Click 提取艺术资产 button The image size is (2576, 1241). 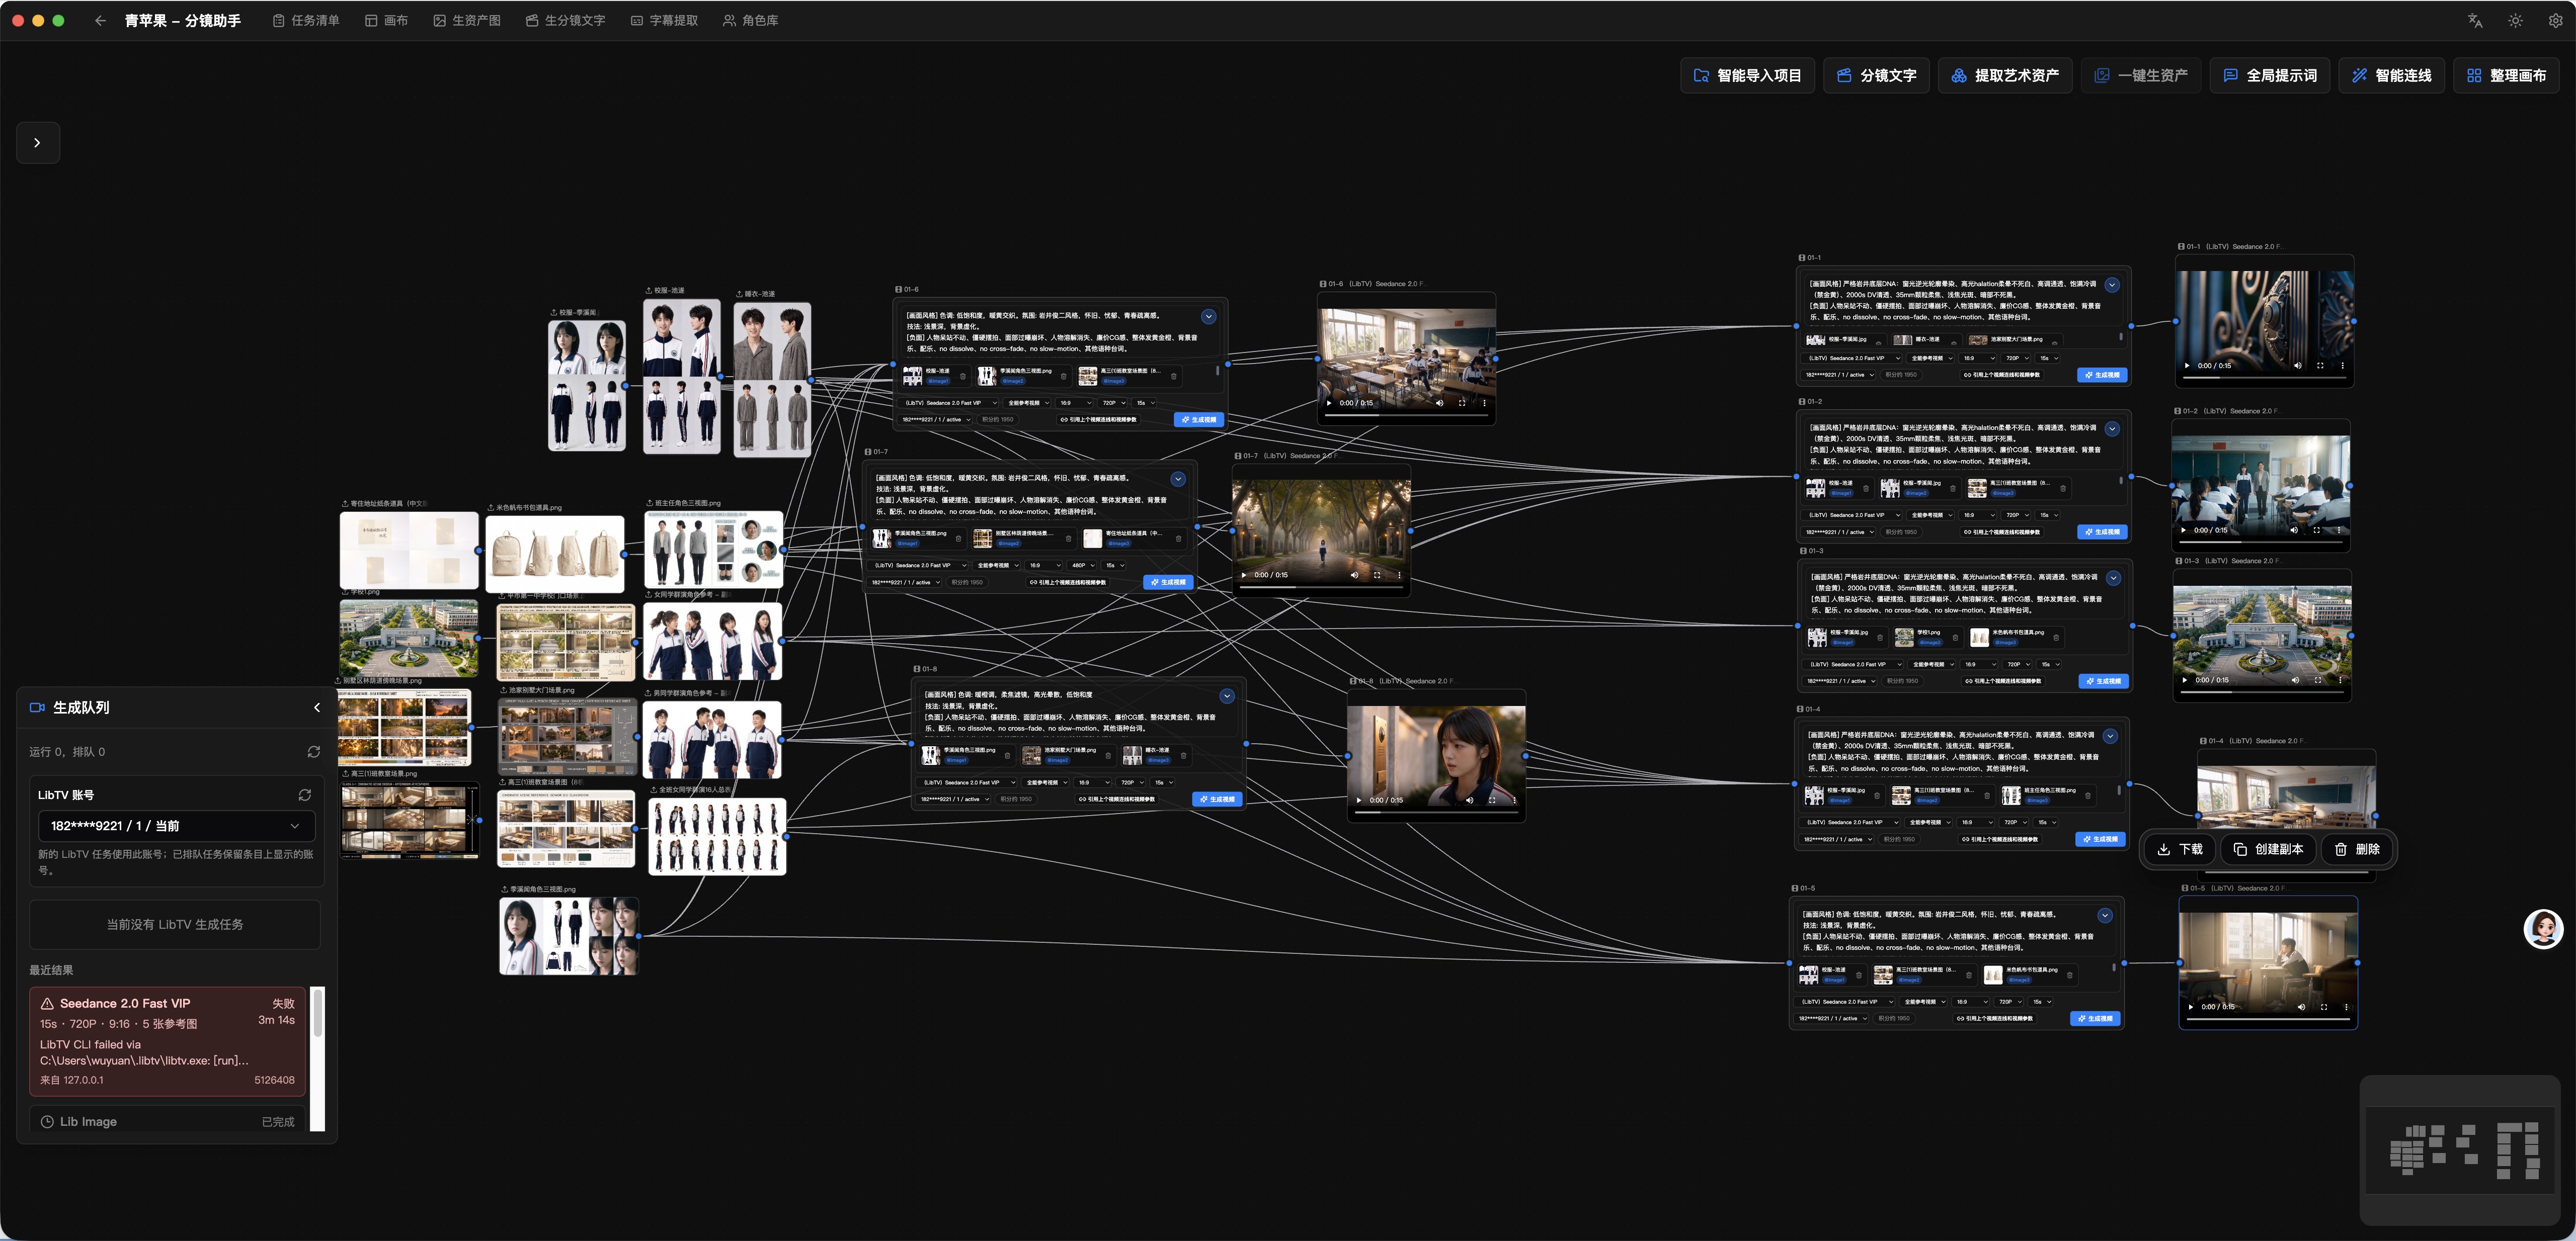[x=2004, y=75]
